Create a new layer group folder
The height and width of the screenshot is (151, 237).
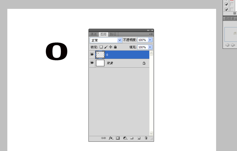pos(132,138)
